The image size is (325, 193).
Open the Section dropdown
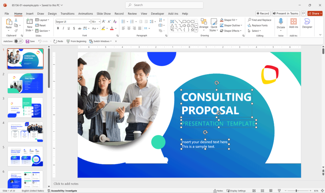43,31
